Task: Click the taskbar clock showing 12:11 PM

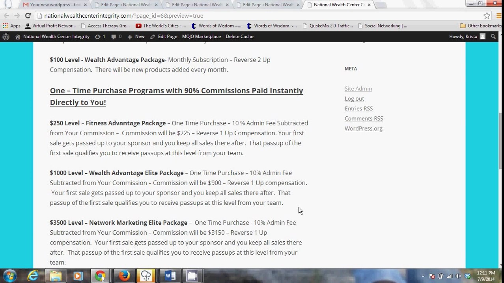Action: pos(485,276)
